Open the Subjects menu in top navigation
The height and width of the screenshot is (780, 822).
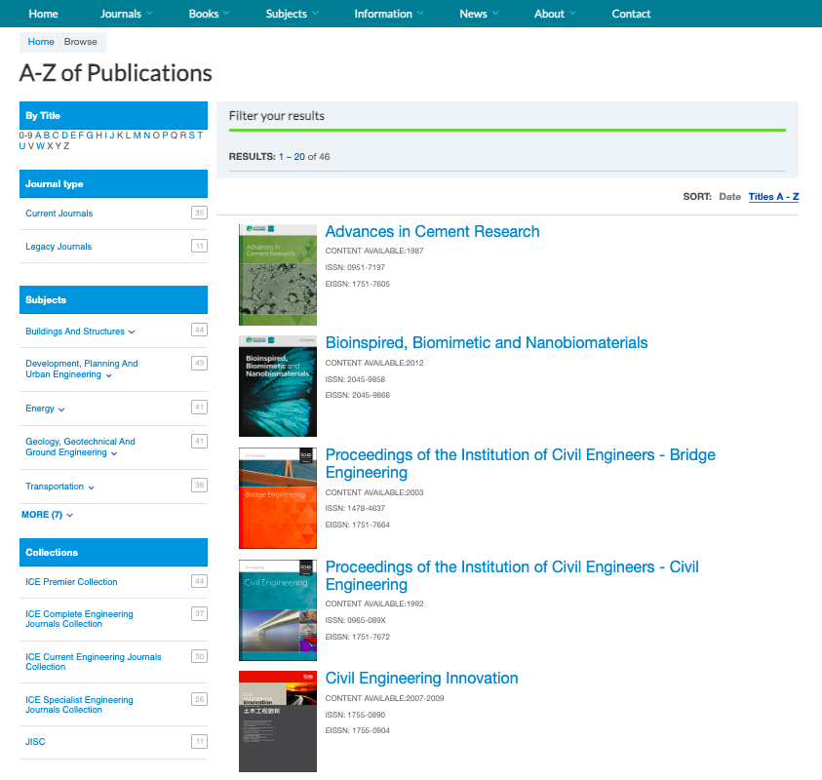[x=293, y=14]
